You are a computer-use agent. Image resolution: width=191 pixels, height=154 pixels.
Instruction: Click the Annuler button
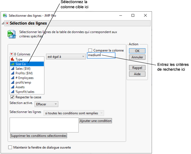pos(137,57)
